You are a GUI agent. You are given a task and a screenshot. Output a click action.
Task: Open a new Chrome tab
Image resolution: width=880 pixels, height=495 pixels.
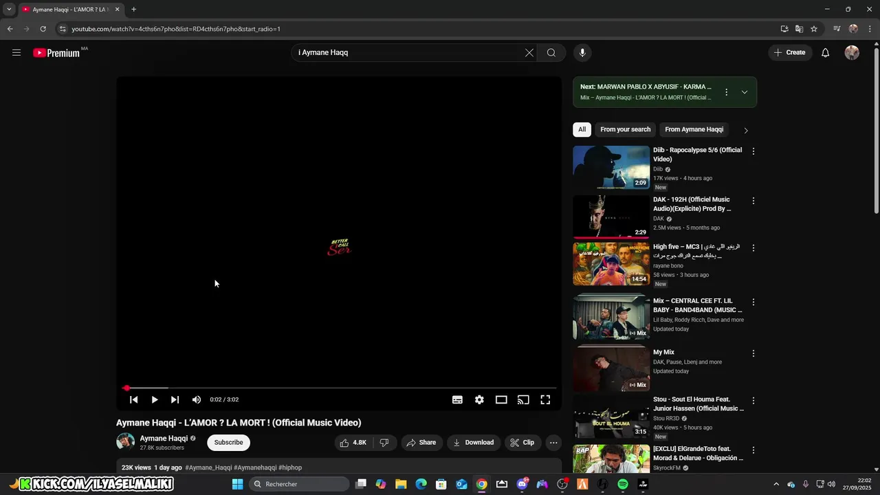(x=133, y=10)
